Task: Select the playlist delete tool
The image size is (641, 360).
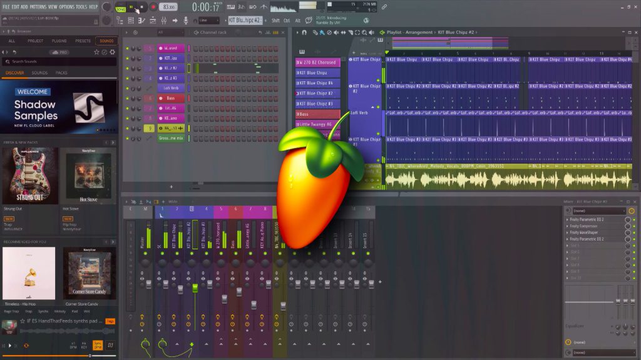Action: [329, 32]
